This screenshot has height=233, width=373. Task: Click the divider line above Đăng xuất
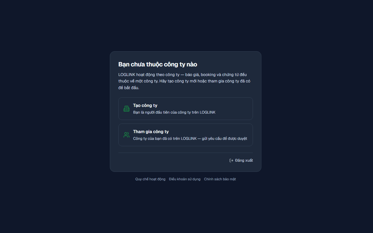[x=186, y=153]
